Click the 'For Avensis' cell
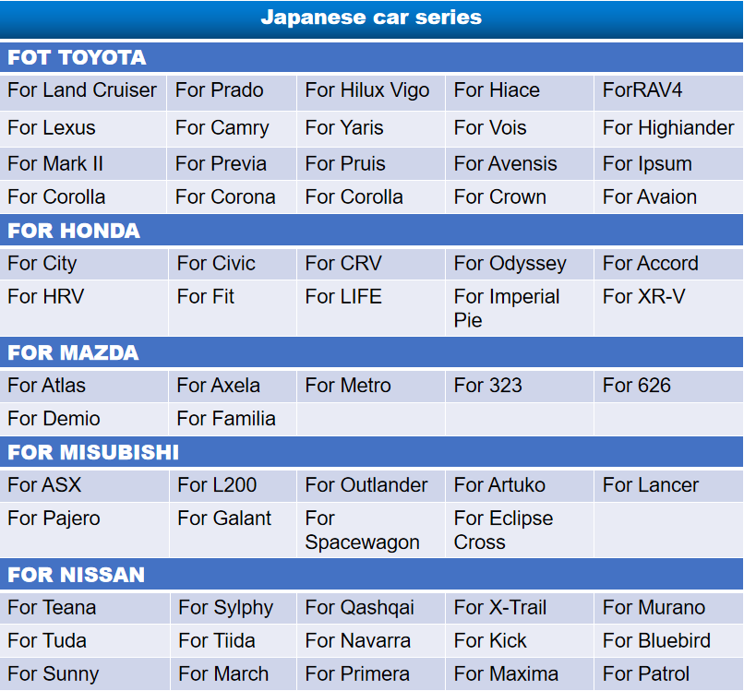 (x=506, y=164)
